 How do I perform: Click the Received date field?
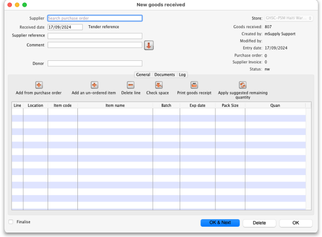(65, 27)
